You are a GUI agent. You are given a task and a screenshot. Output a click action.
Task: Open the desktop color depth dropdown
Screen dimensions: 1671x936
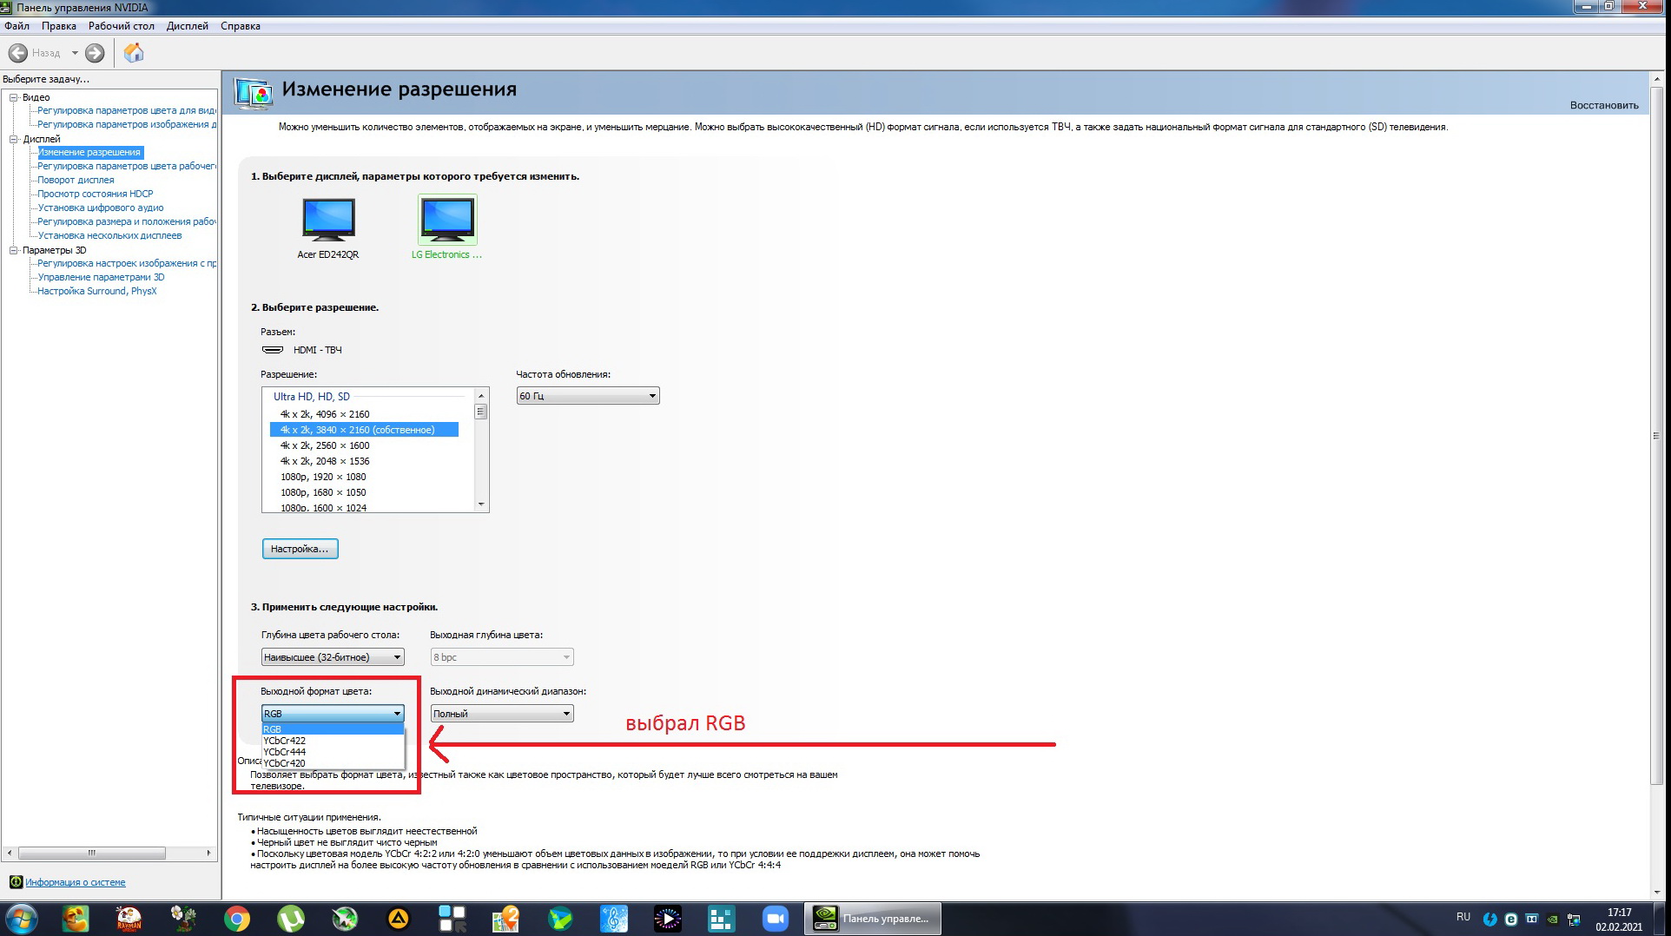point(332,657)
